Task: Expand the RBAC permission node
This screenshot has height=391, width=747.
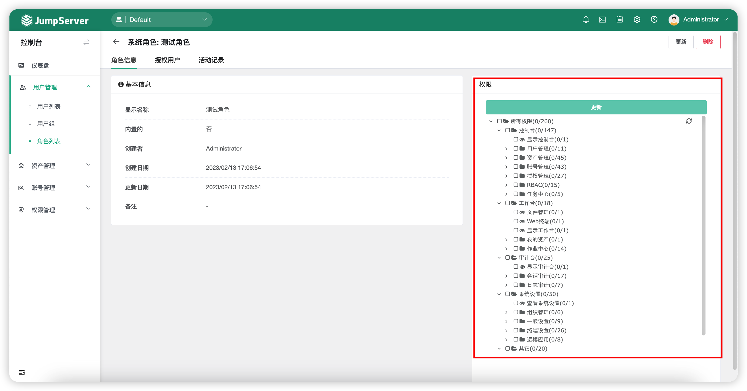Action: pos(506,185)
